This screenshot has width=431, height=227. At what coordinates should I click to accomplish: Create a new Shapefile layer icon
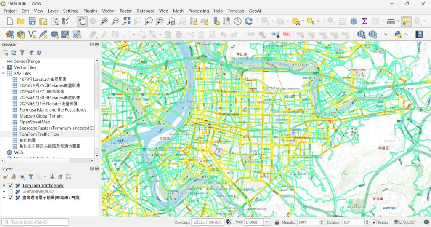pos(32,35)
